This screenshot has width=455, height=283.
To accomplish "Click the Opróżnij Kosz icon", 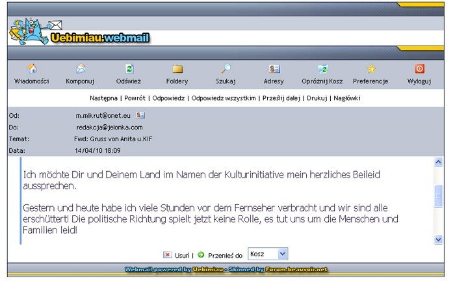I will click(x=322, y=69).
